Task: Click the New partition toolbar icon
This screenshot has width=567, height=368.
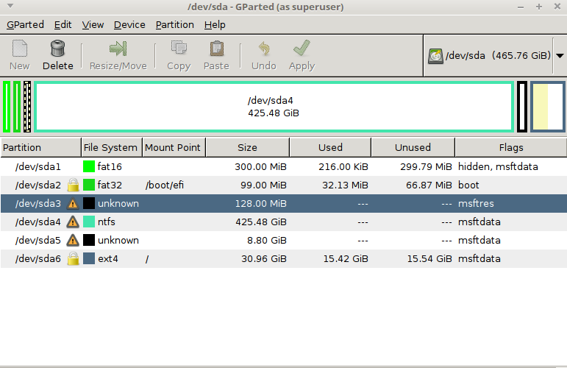Action: tap(20, 49)
